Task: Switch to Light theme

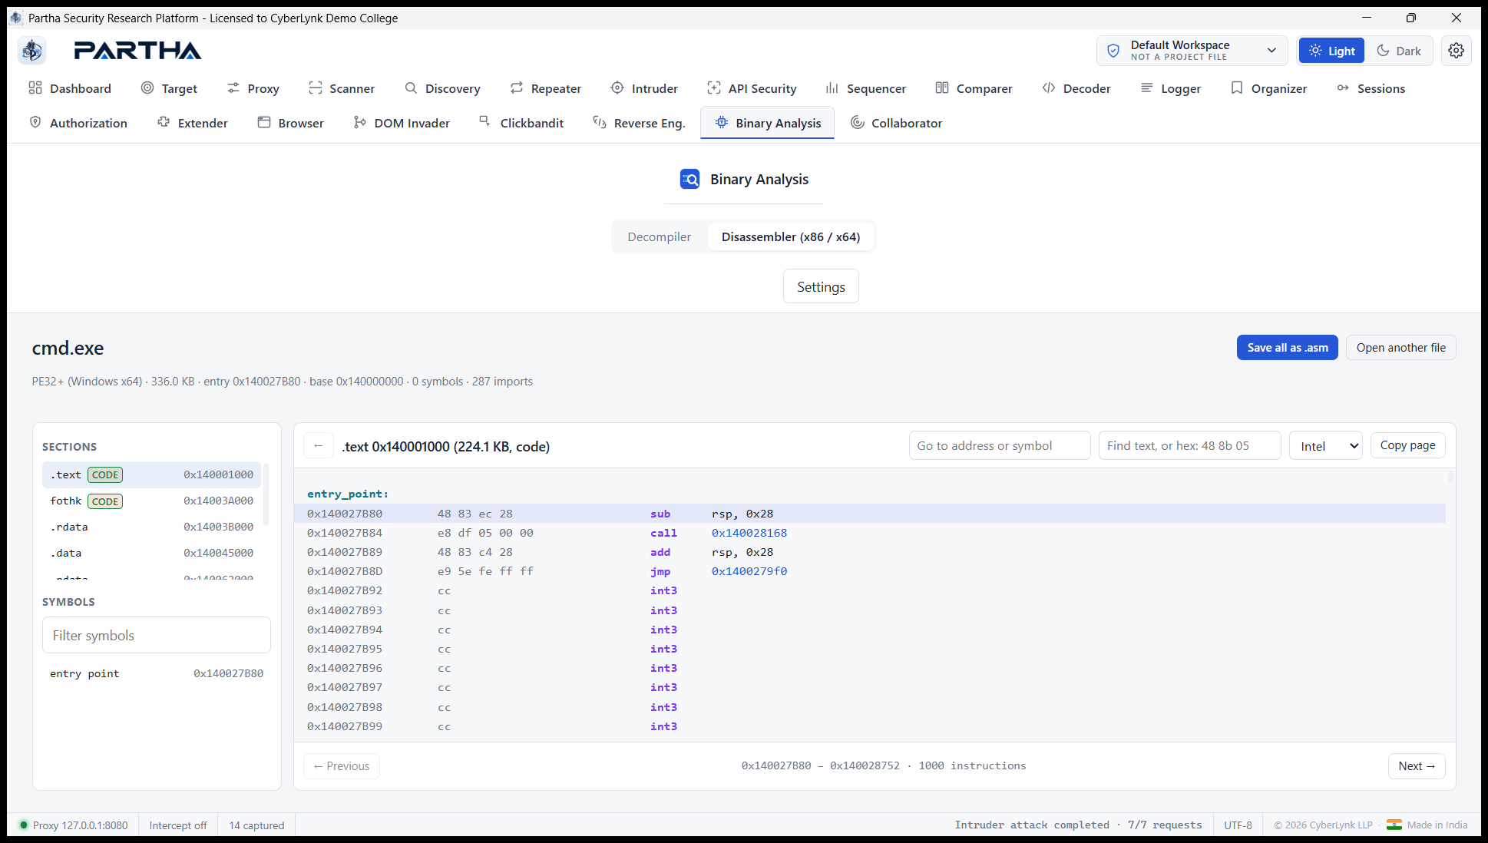Action: click(x=1331, y=51)
